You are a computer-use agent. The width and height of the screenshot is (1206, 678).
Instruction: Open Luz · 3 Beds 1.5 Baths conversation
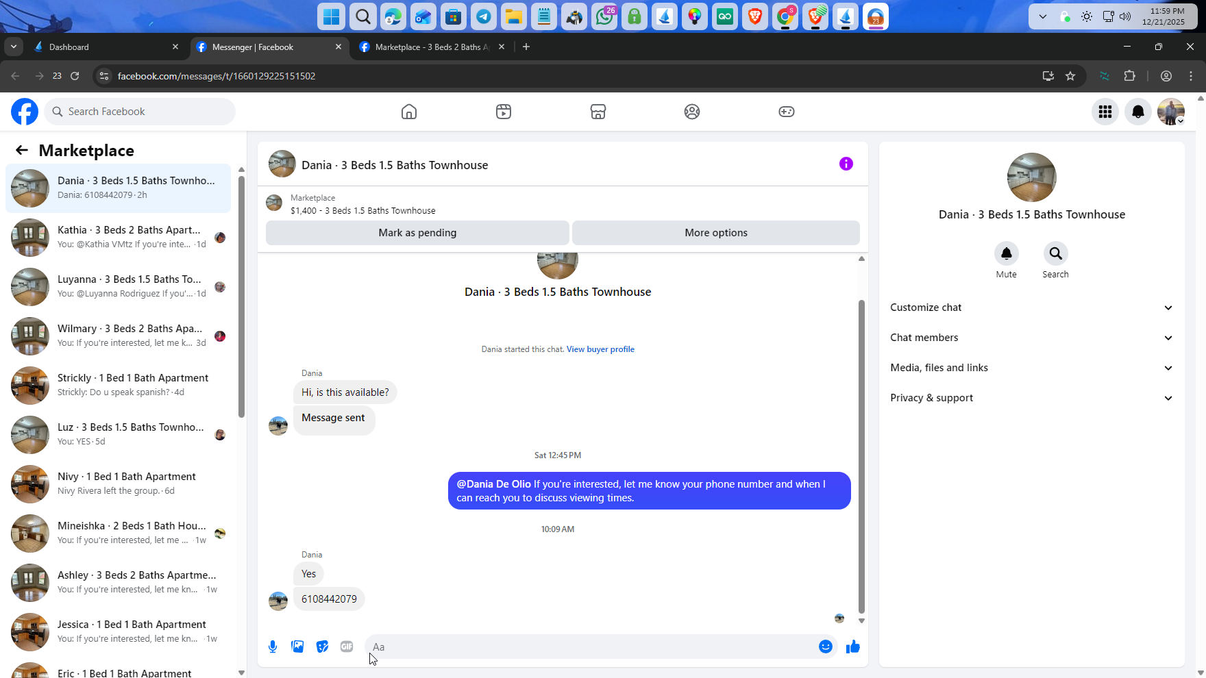[x=118, y=434]
